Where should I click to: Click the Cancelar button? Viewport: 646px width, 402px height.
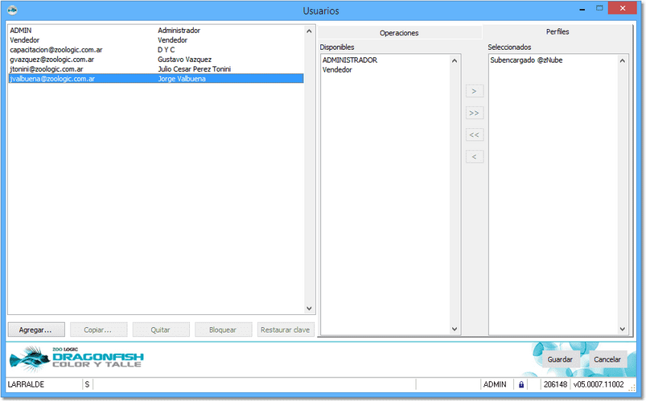[x=607, y=359]
